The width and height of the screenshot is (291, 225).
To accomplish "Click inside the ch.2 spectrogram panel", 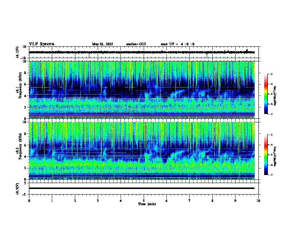I will 142,151.
